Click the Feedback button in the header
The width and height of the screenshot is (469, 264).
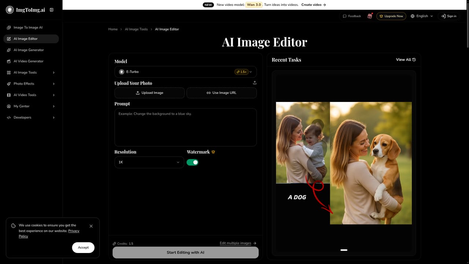[352, 16]
